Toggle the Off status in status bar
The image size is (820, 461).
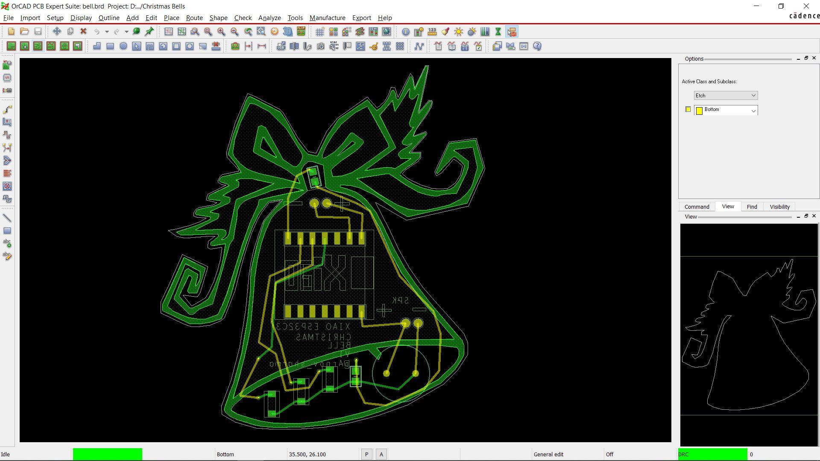pyautogui.click(x=610, y=454)
